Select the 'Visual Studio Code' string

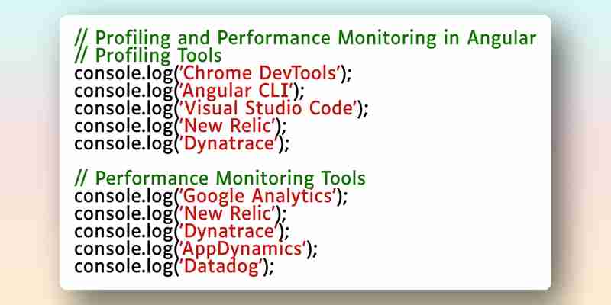[x=268, y=108]
